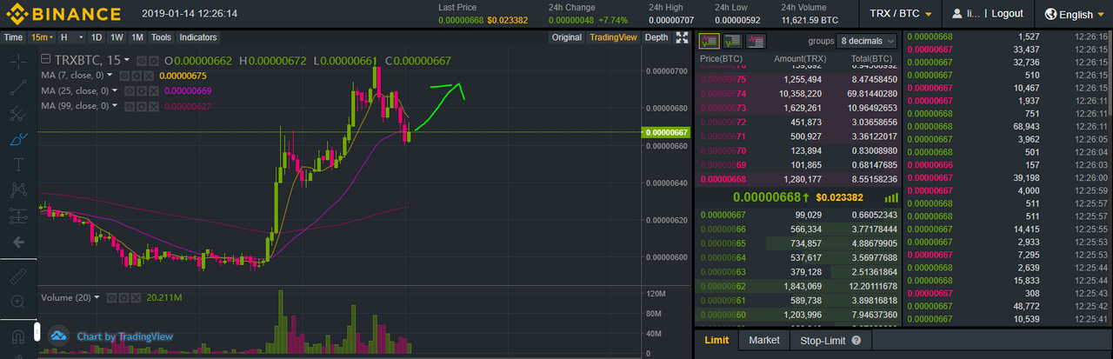Click the Stop-Limit help question icon
Viewport: 1113px width, 359px height.
(856, 341)
